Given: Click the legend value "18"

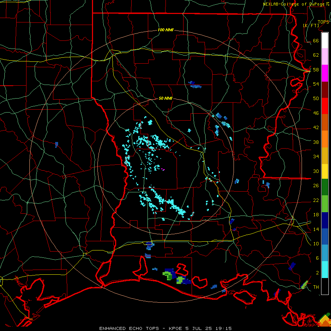Looking at the screenshot, I should [x=316, y=215].
